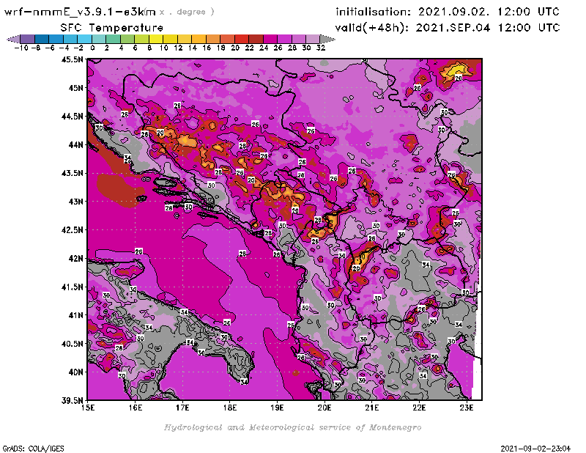Image resolution: width=586 pixels, height=453 pixels.
Task: Click the legend swatch between 26 and 28
Action: pos(284,39)
